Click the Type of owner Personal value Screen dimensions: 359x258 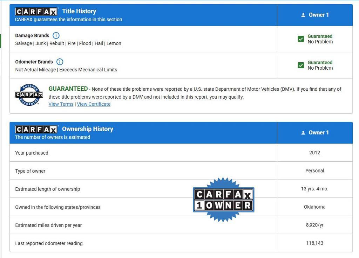coord(314,171)
